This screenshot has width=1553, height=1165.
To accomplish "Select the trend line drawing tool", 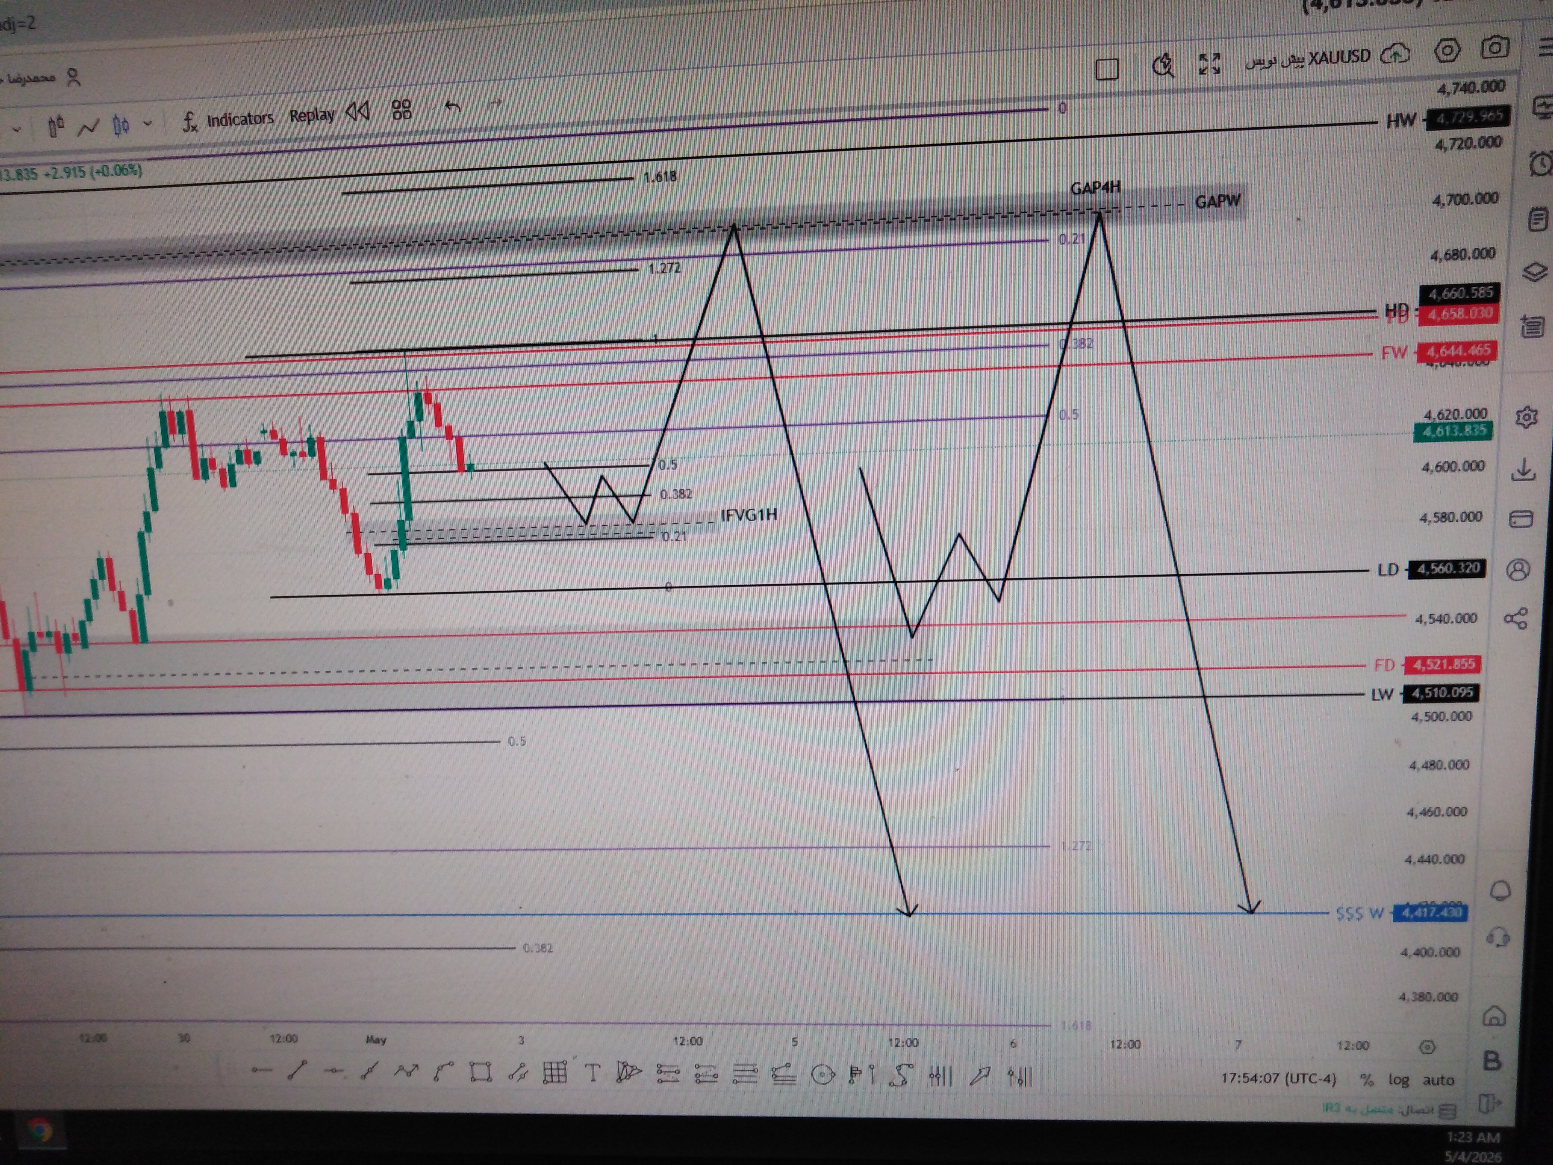I will pyautogui.click(x=297, y=1070).
